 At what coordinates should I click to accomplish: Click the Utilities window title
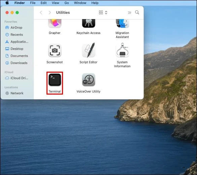tap(63, 12)
